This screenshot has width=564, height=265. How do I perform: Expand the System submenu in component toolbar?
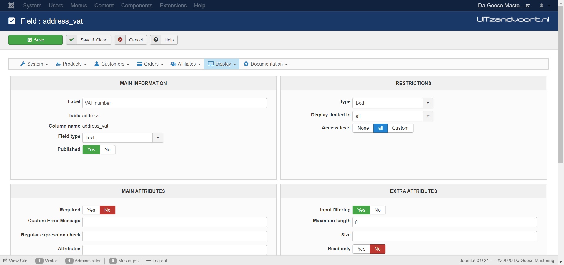tap(34, 64)
